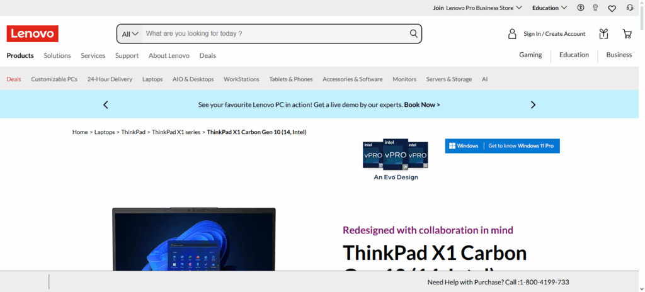The height and width of the screenshot is (292, 645).
Task: Expand the Education dropdown in top bar
Action: click(549, 8)
